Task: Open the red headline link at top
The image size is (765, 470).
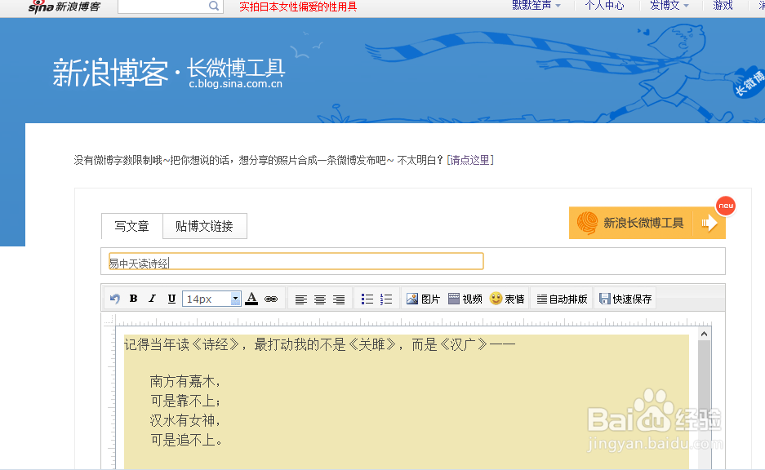Action: coord(298,7)
